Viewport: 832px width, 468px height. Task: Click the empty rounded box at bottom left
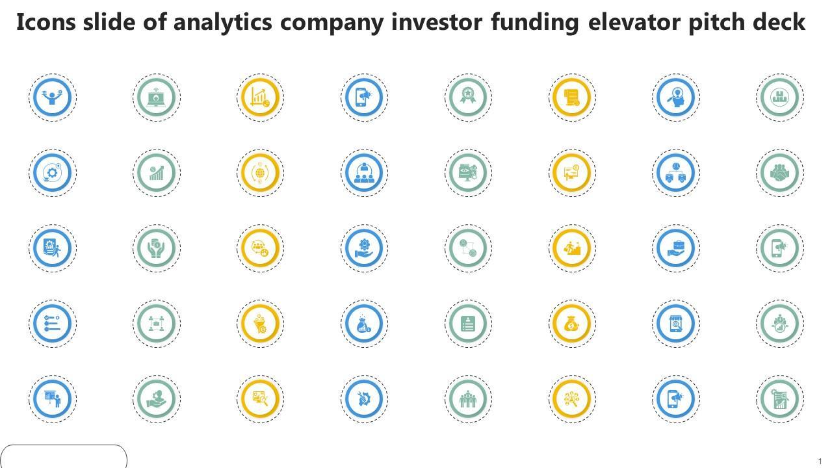tap(63, 456)
